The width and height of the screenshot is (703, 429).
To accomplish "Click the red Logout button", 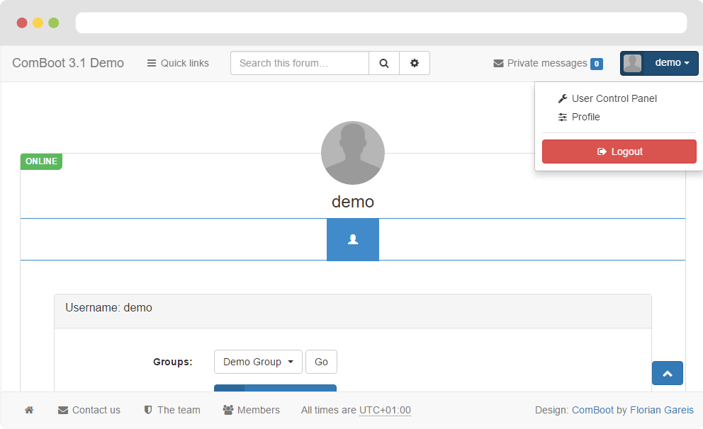I will [619, 151].
